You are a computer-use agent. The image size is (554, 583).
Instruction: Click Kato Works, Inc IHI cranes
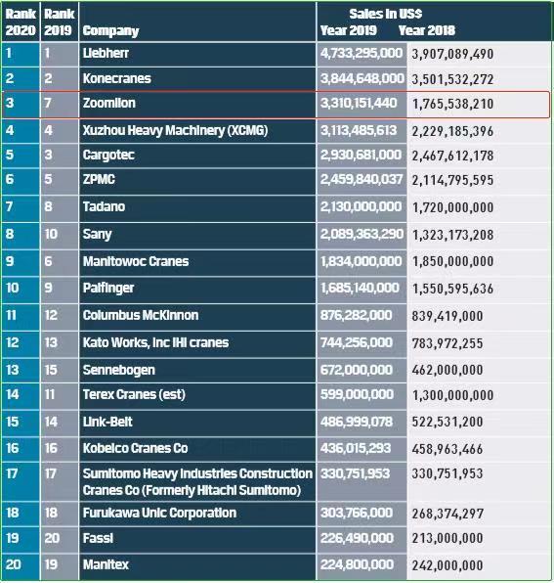[155, 342]
